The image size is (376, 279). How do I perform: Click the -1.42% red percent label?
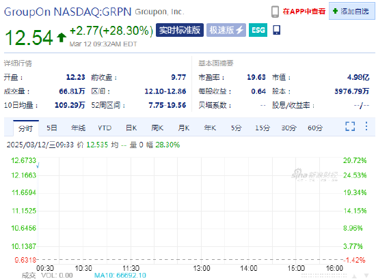click(x=354, y=260)
